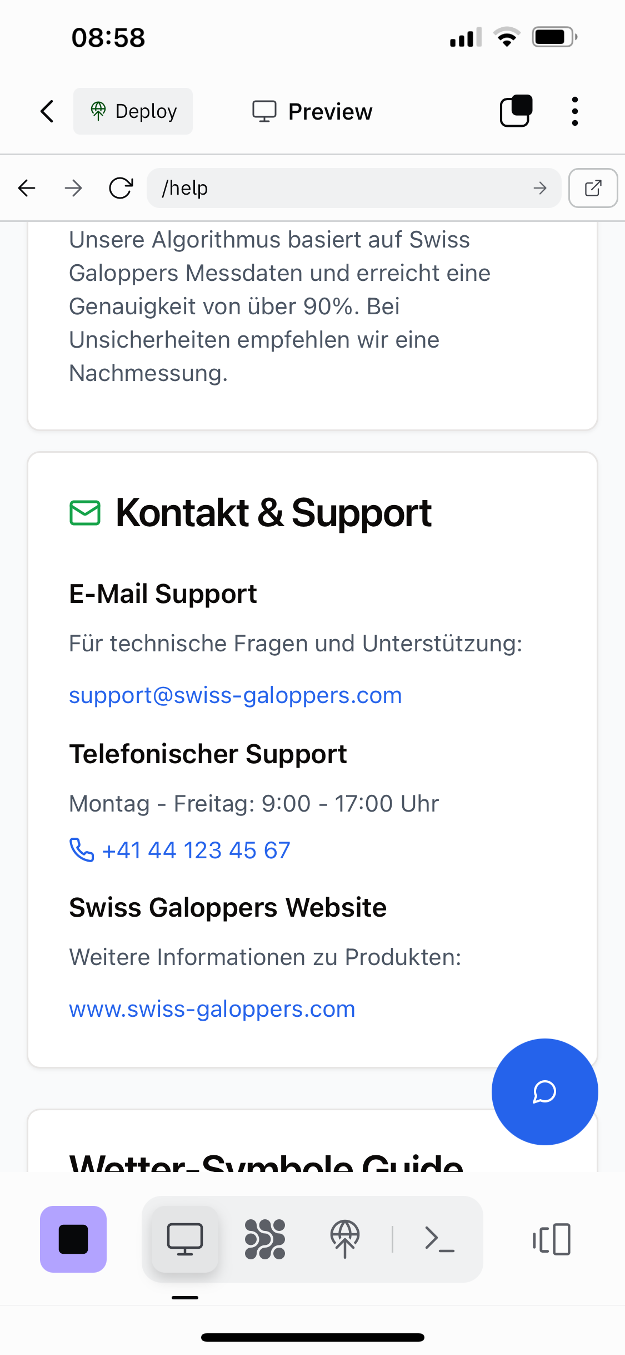Viewport: 625px width, 1355px height.
Task: Open the deploy icon in the bottom bar
Action: [x=345, y=1239]
